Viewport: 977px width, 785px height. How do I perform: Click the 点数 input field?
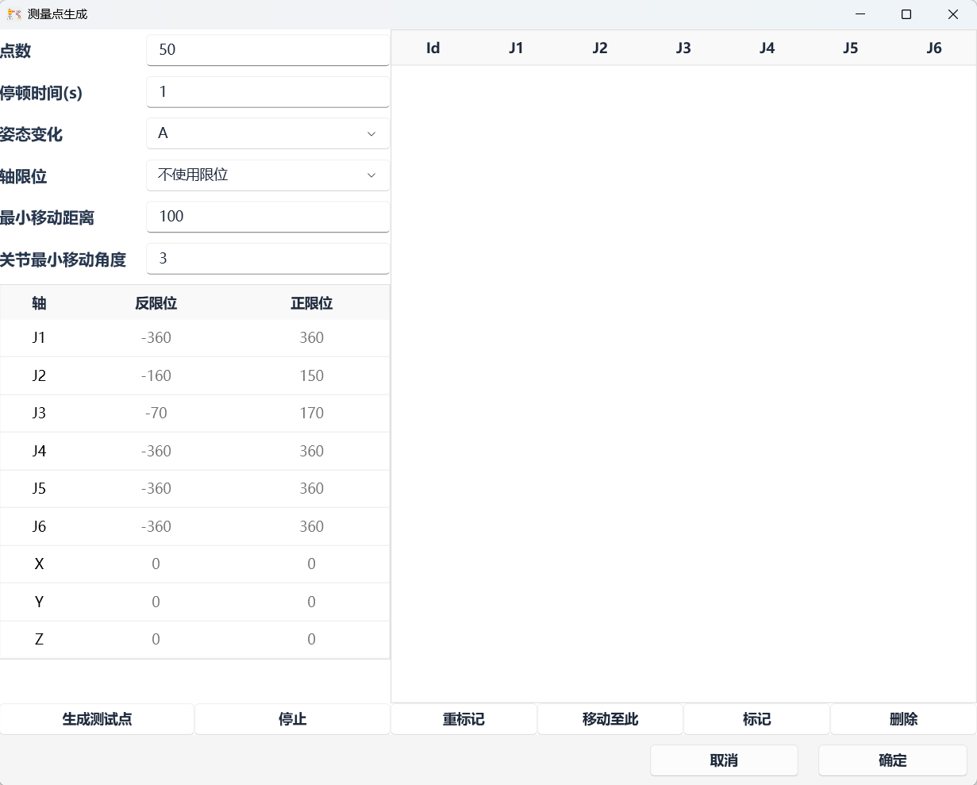point(268,50)
